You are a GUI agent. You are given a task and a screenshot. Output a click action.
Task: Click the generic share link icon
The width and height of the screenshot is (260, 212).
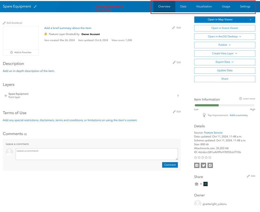click(210, 165)
